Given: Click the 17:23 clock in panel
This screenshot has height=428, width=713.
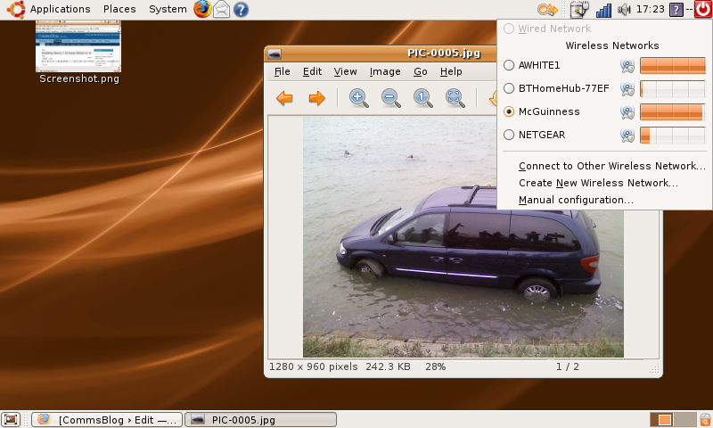Looking at the screenshot, I should 651,9.
